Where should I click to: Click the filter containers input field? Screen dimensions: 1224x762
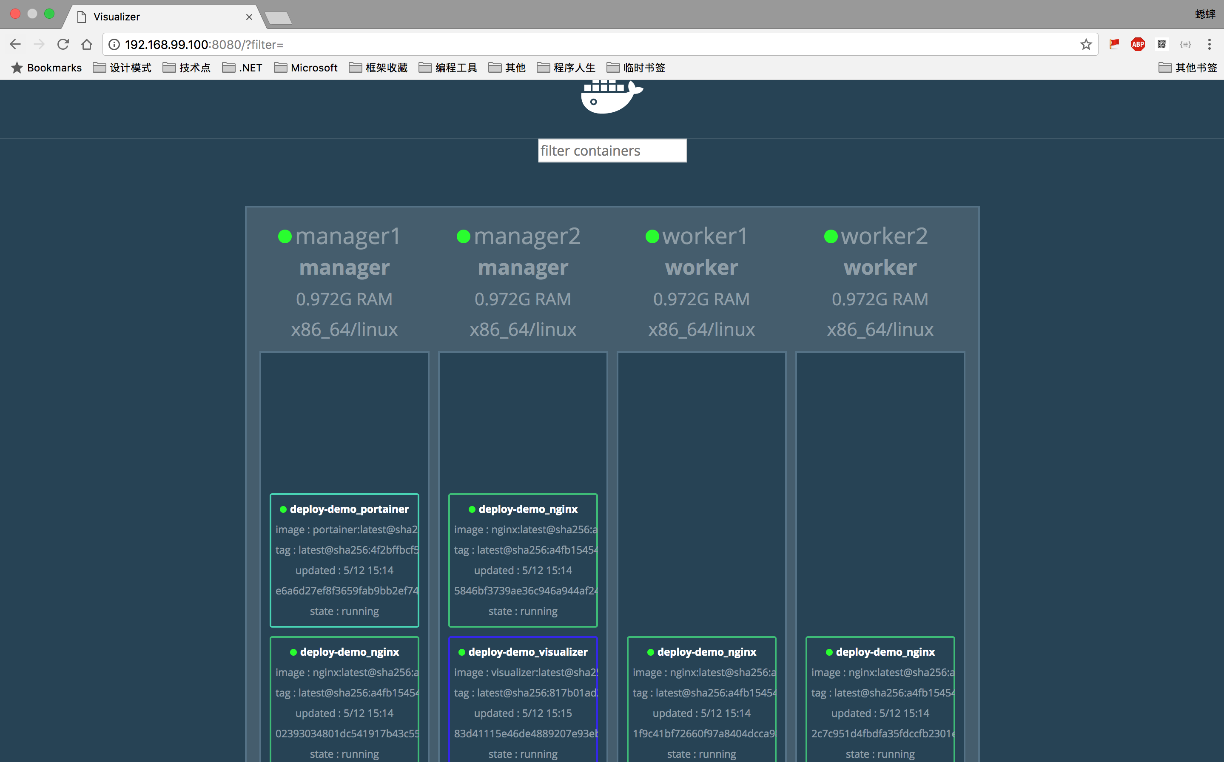[x=612, y=150]
